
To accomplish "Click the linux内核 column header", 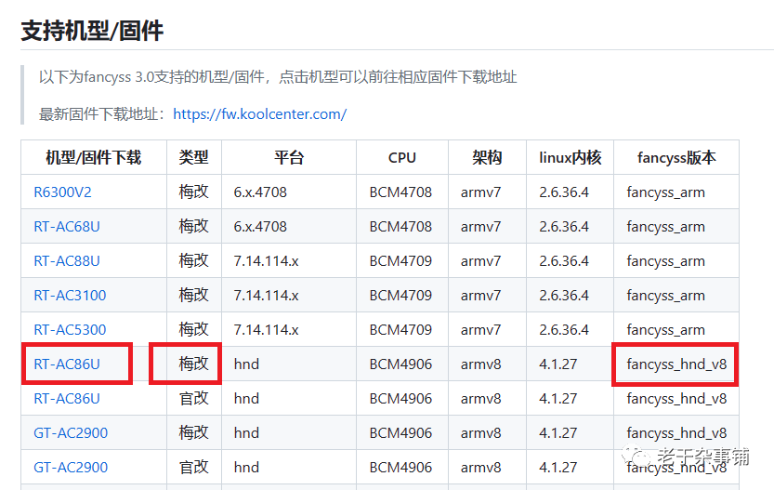I will pos(571,157).
